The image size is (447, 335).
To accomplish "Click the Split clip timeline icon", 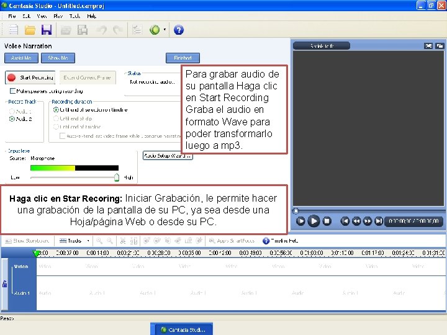I will click(x=133, y=241).
